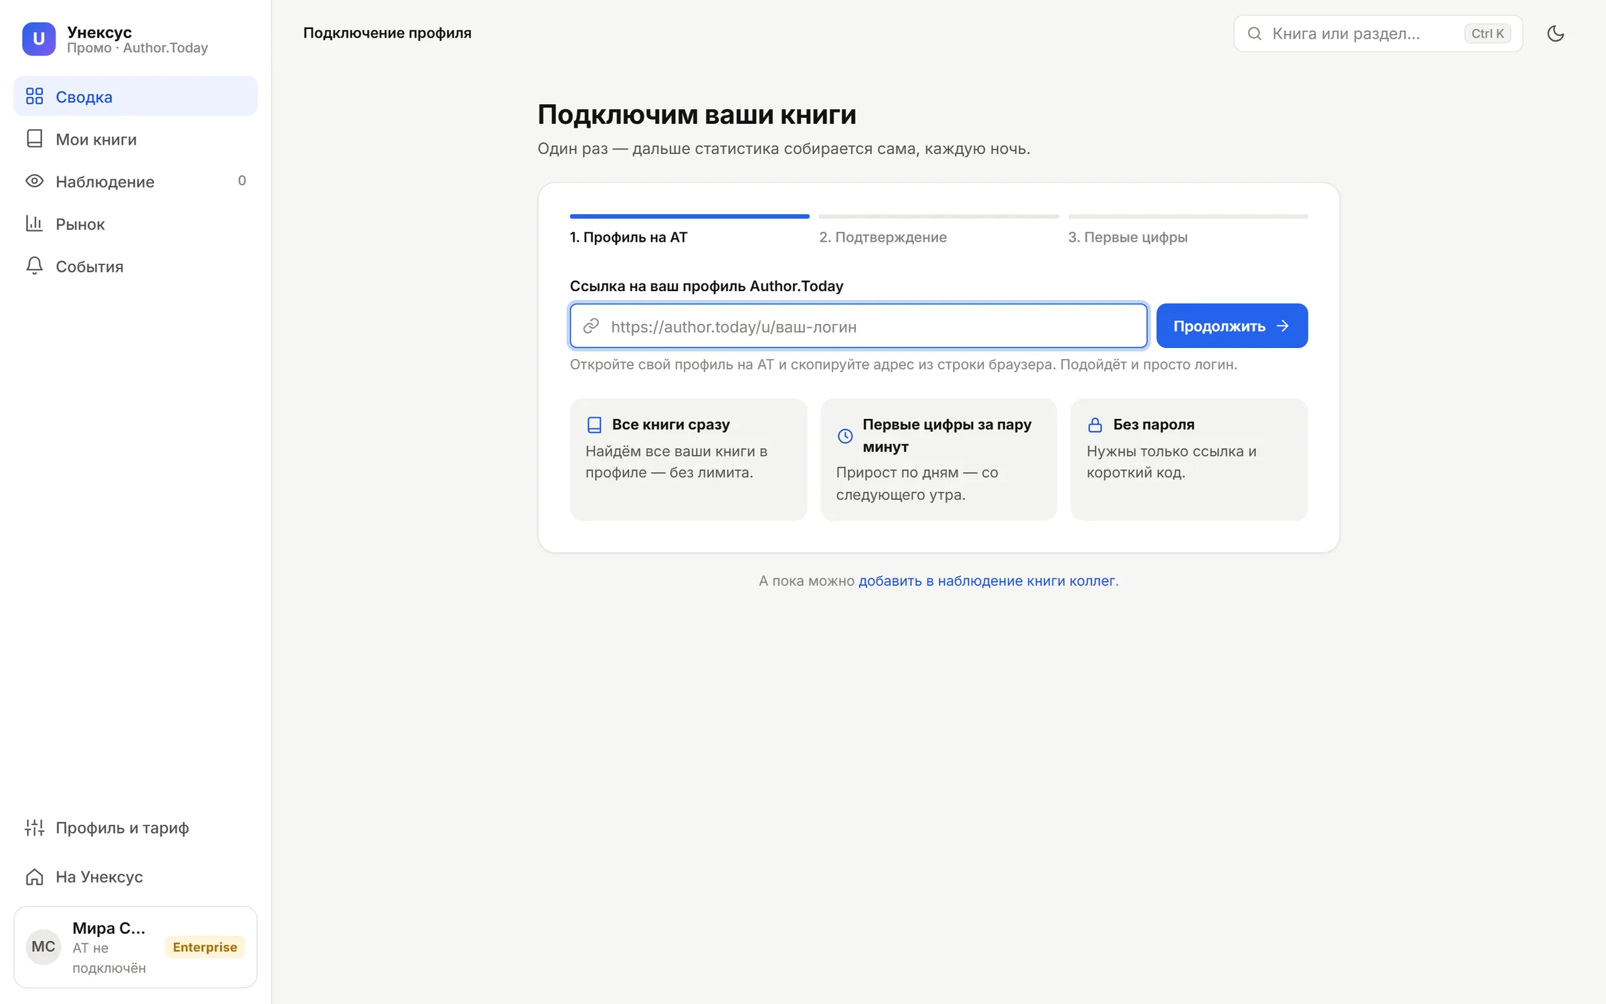The height and width of the screenshot is (1004, 1606).
Task: Open the Рынок section
Action: [x=135, y=224]
